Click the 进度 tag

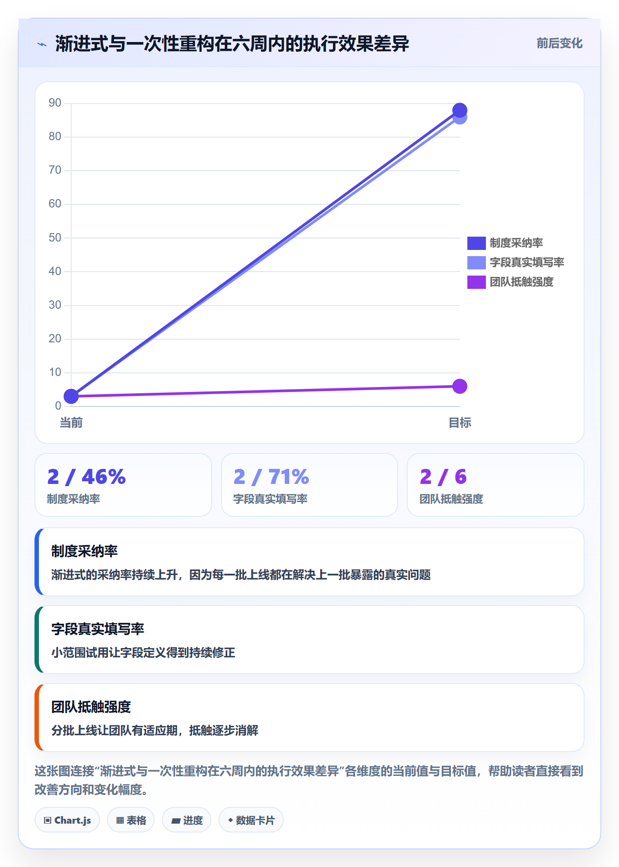[187, 820]
